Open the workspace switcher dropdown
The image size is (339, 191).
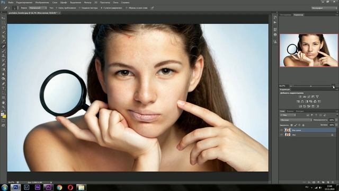pyautogui.click(x=324, y=8)
